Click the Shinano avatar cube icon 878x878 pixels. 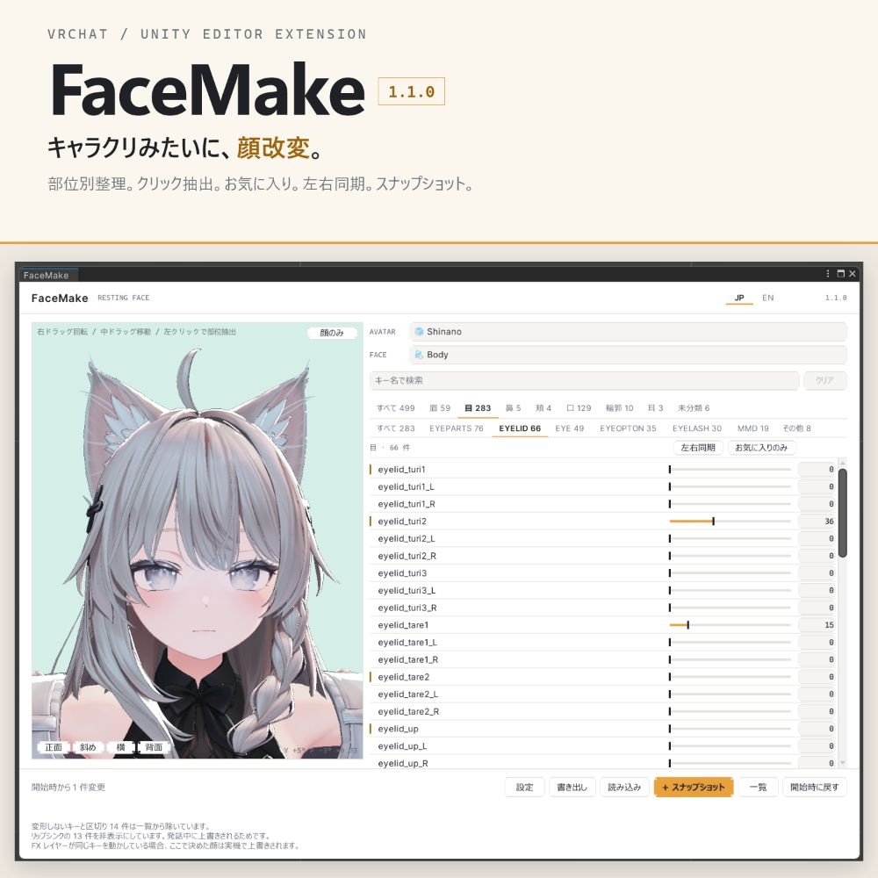(419, 332)
